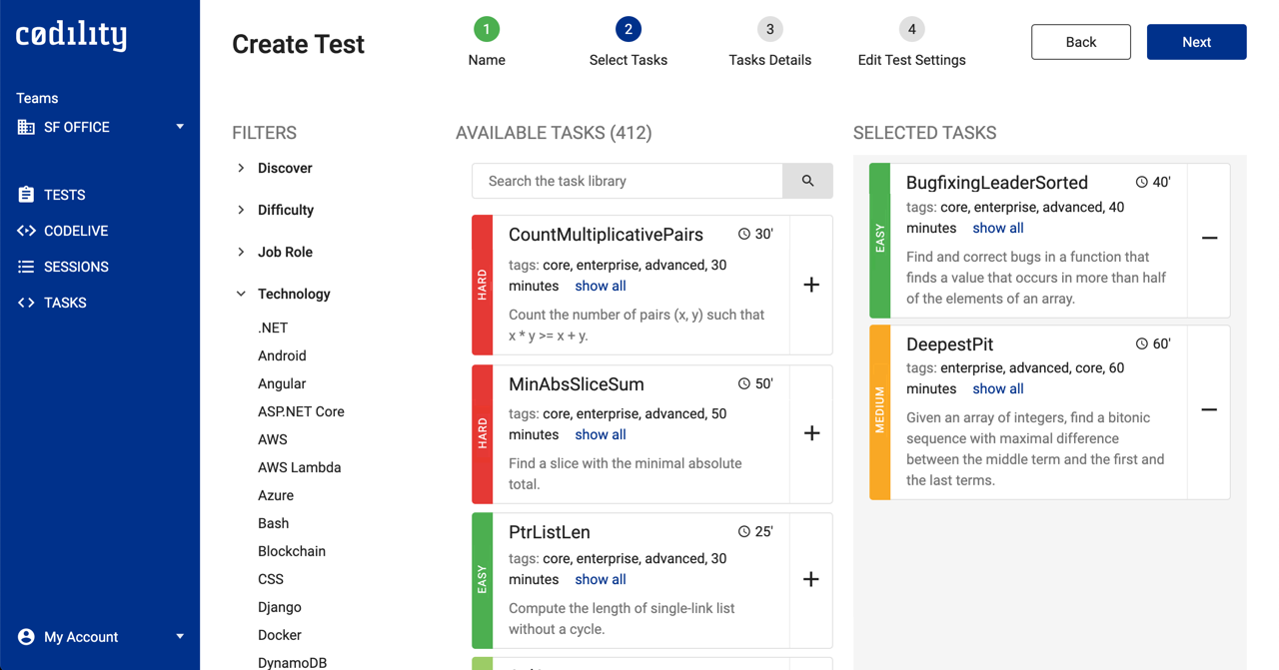Click the search magnifier icon button
The height and width of the screenshot is (670, 1279).
(x=807, y=181)
